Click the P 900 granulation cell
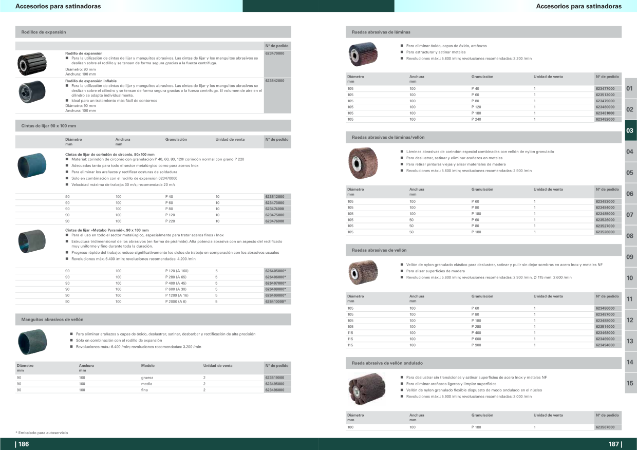The height and width of the screenshot is (450, 637). (476, 345)
